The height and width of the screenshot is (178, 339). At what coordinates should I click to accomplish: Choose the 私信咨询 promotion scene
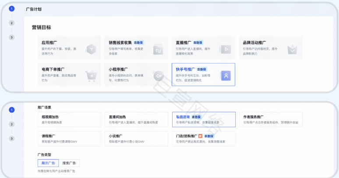click(x=204, y=119)
